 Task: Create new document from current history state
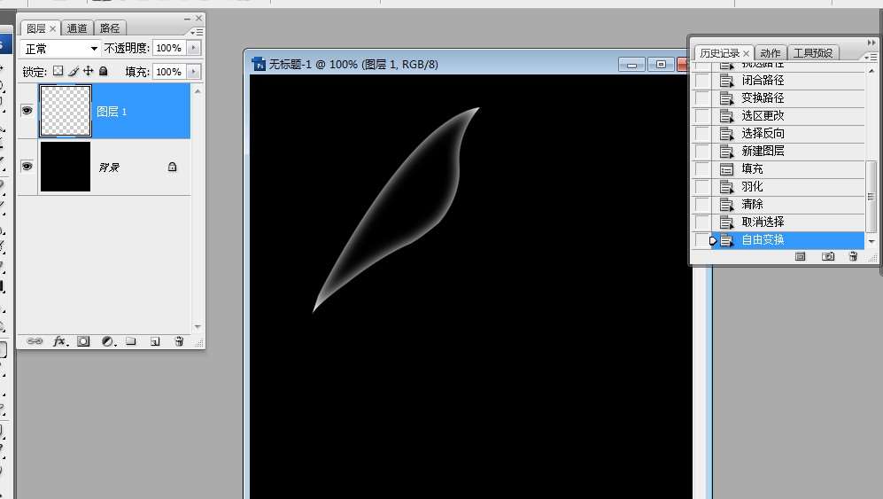(x=801, y=256)
